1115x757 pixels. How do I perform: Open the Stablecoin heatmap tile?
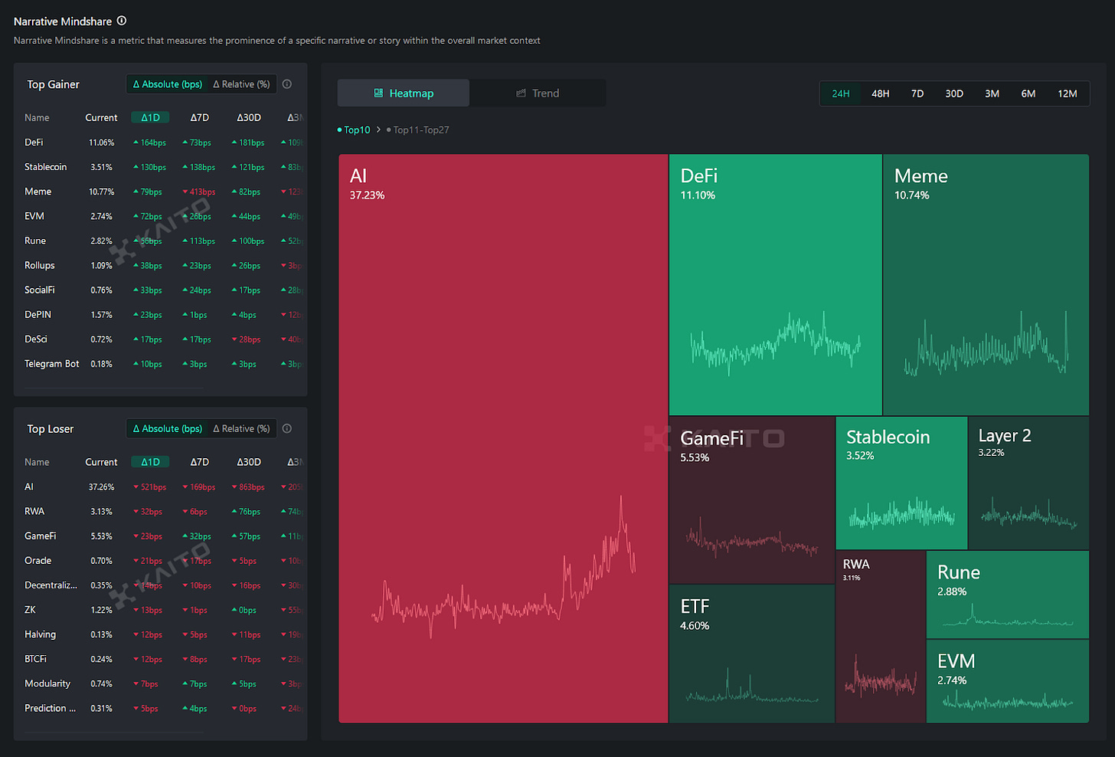pos(901,483)
